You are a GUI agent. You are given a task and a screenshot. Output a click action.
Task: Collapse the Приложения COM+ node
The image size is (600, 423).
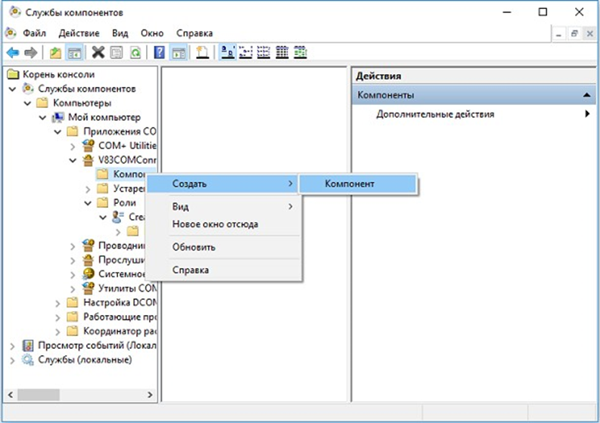pos(58,132)
